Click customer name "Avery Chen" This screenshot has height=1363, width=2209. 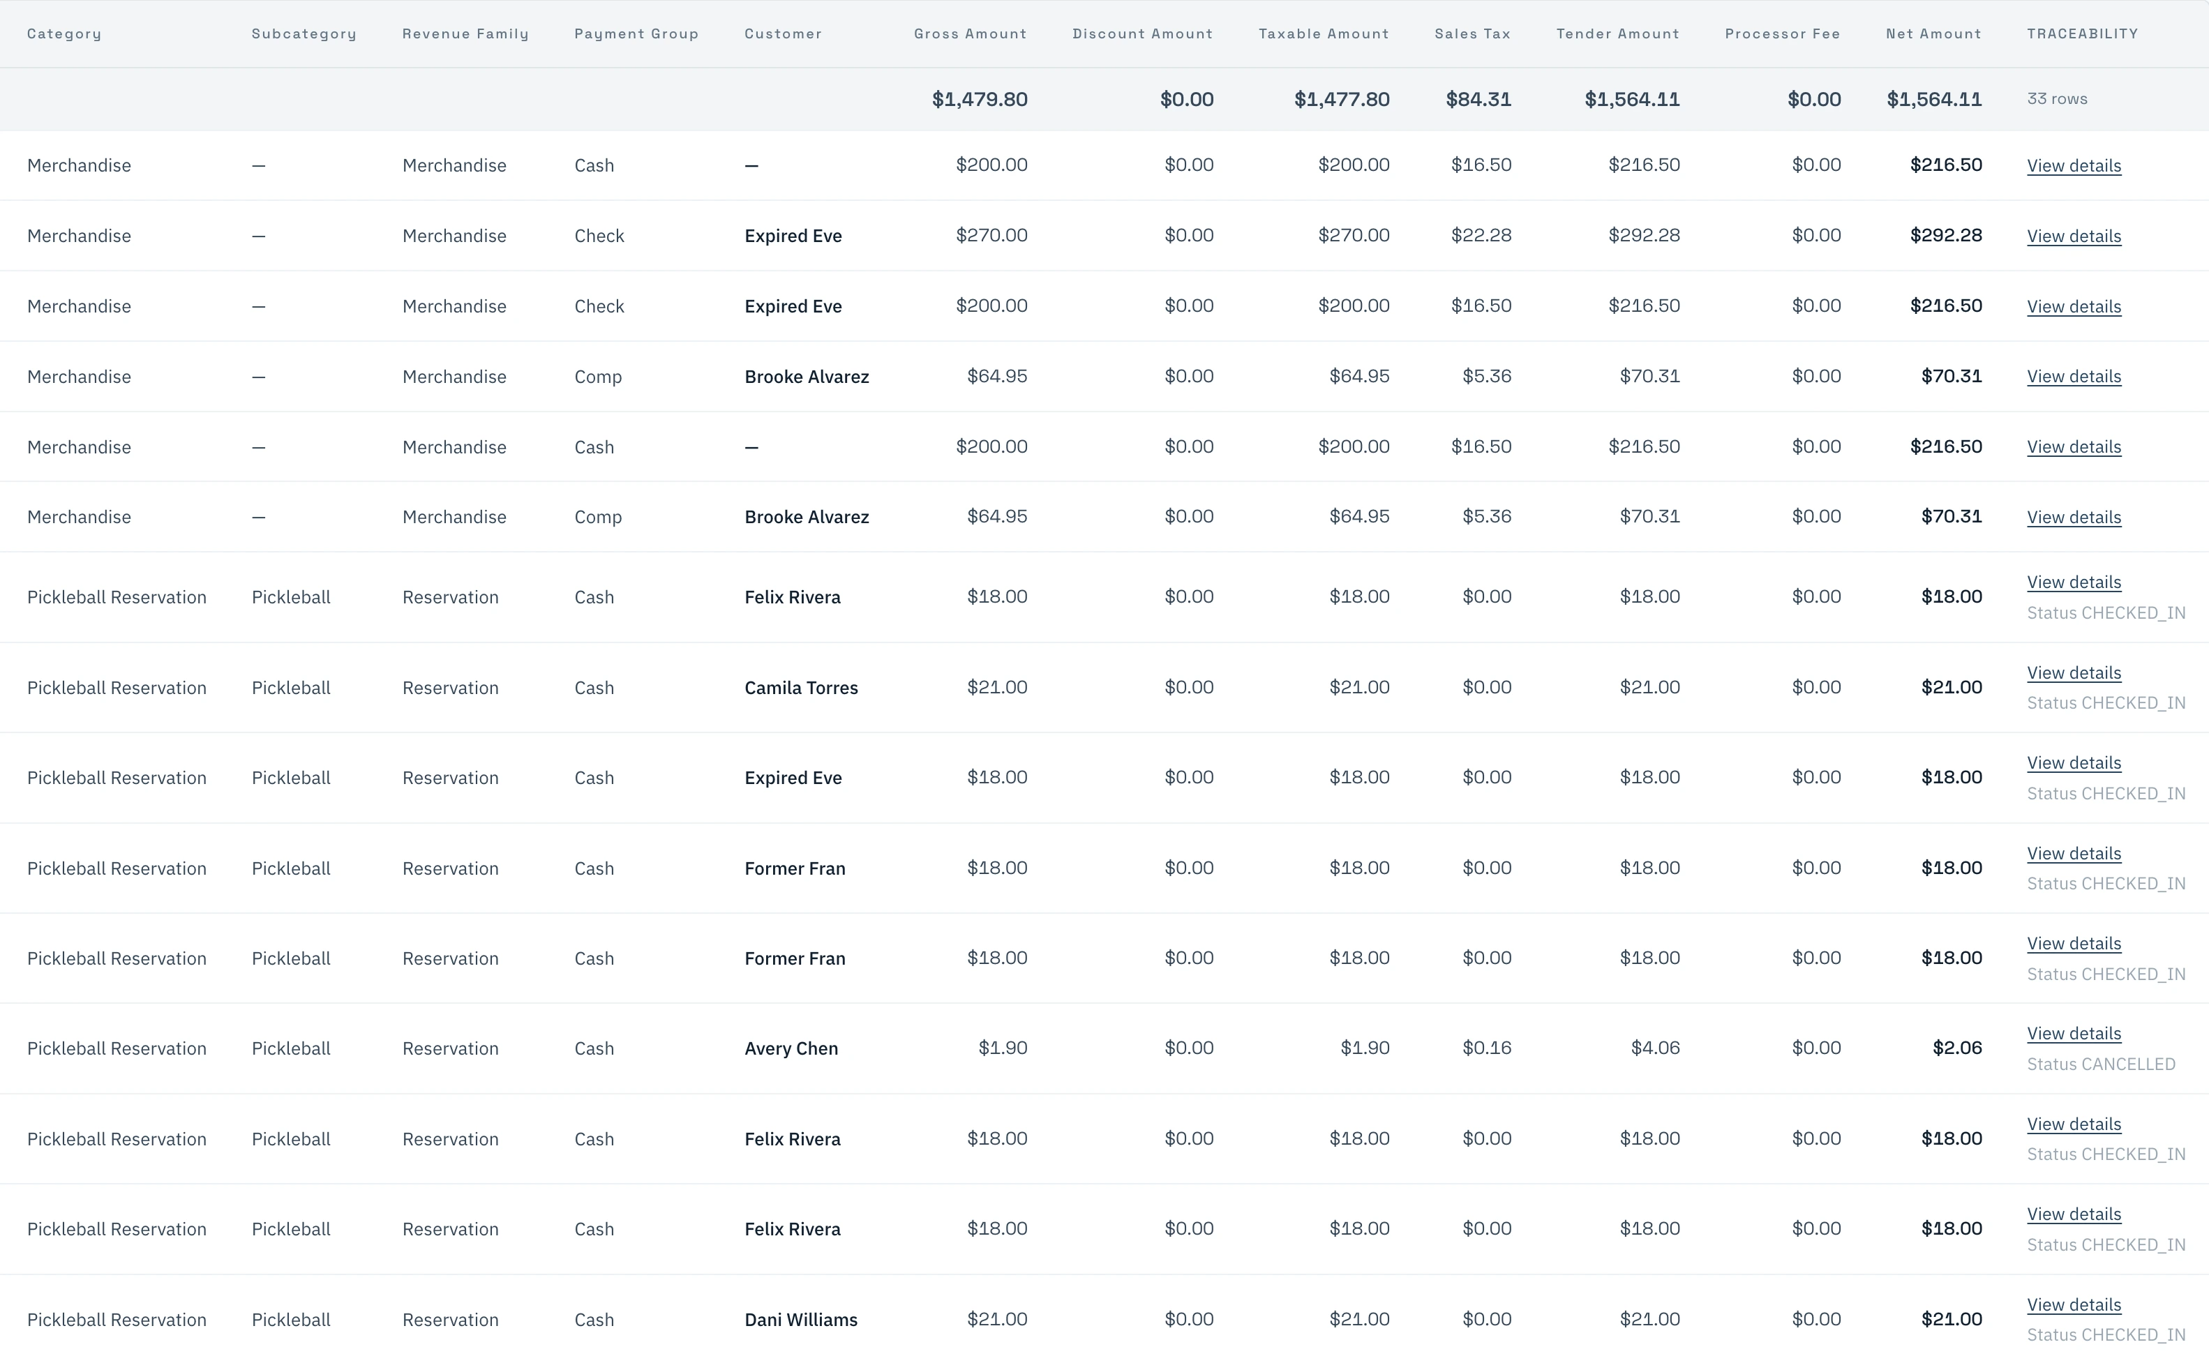(x=791, y=1048)
